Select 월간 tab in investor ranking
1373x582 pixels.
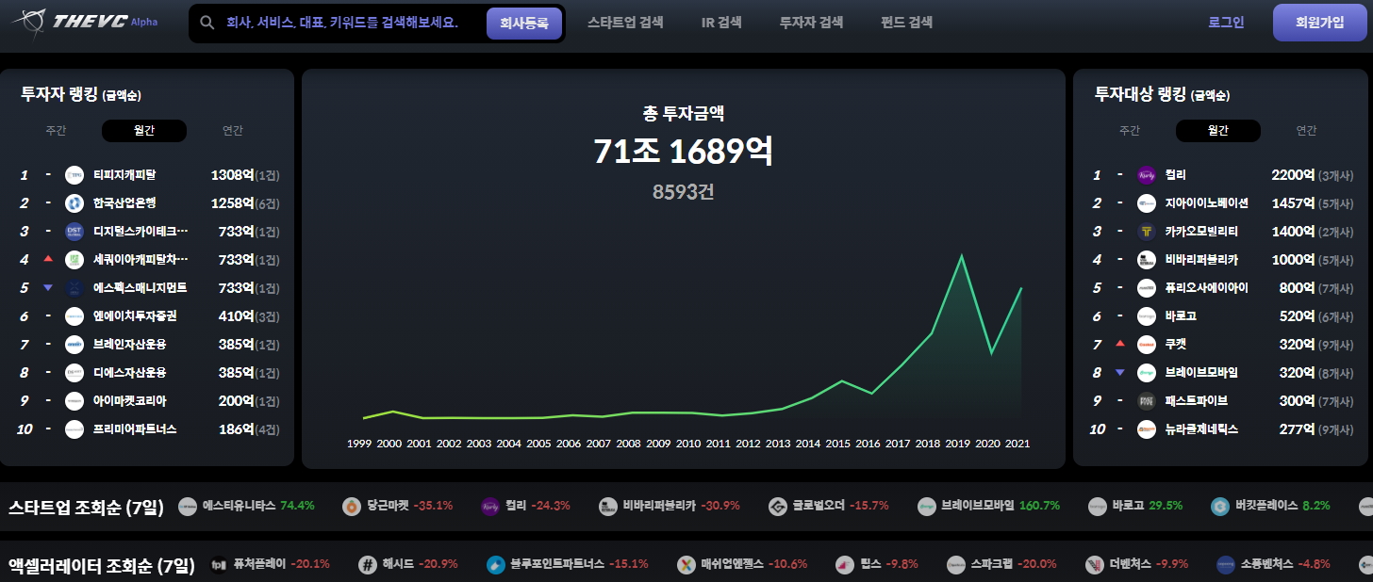point(144,131)
